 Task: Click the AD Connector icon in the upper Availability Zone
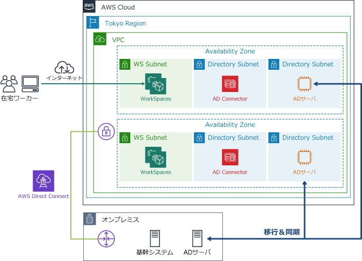tap(230, 84)
